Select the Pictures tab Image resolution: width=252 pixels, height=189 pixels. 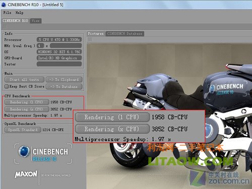click(x=96, y=34)
